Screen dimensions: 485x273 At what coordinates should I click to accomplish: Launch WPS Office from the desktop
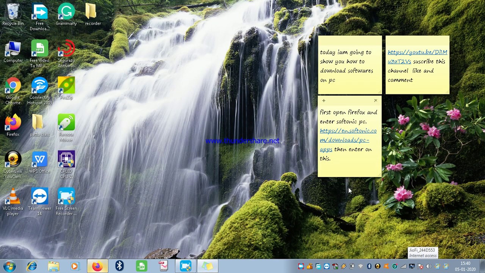point(39,162)
